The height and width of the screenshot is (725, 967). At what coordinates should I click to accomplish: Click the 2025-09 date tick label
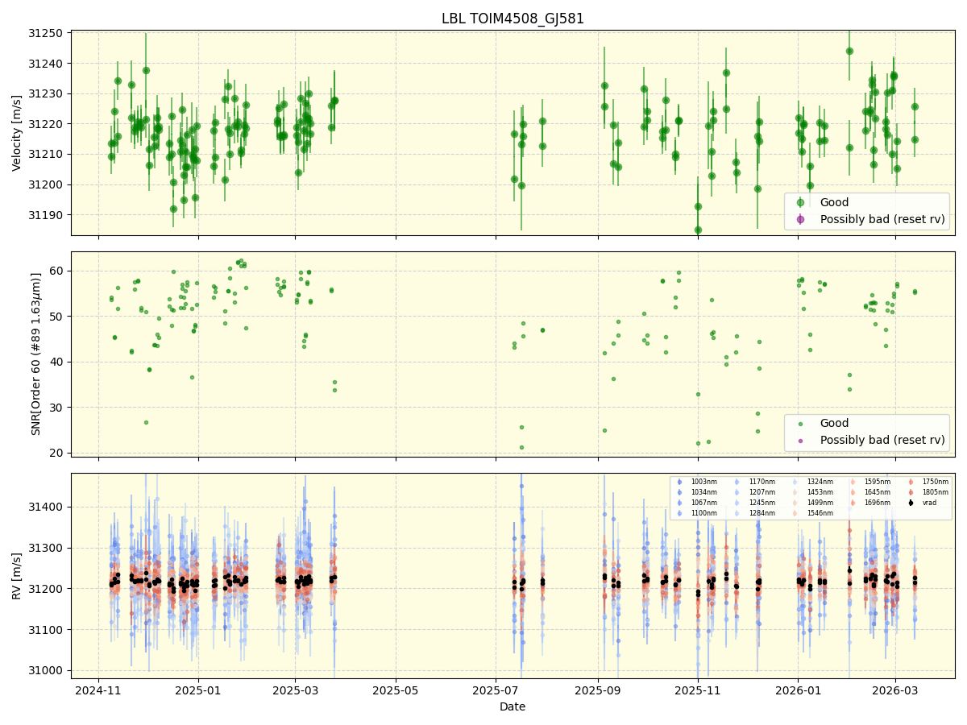597,690
